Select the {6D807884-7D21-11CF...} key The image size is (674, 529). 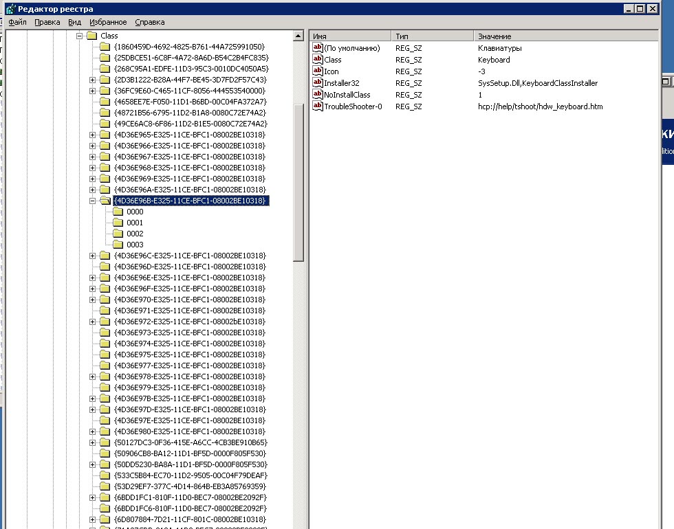pos(190,519)
